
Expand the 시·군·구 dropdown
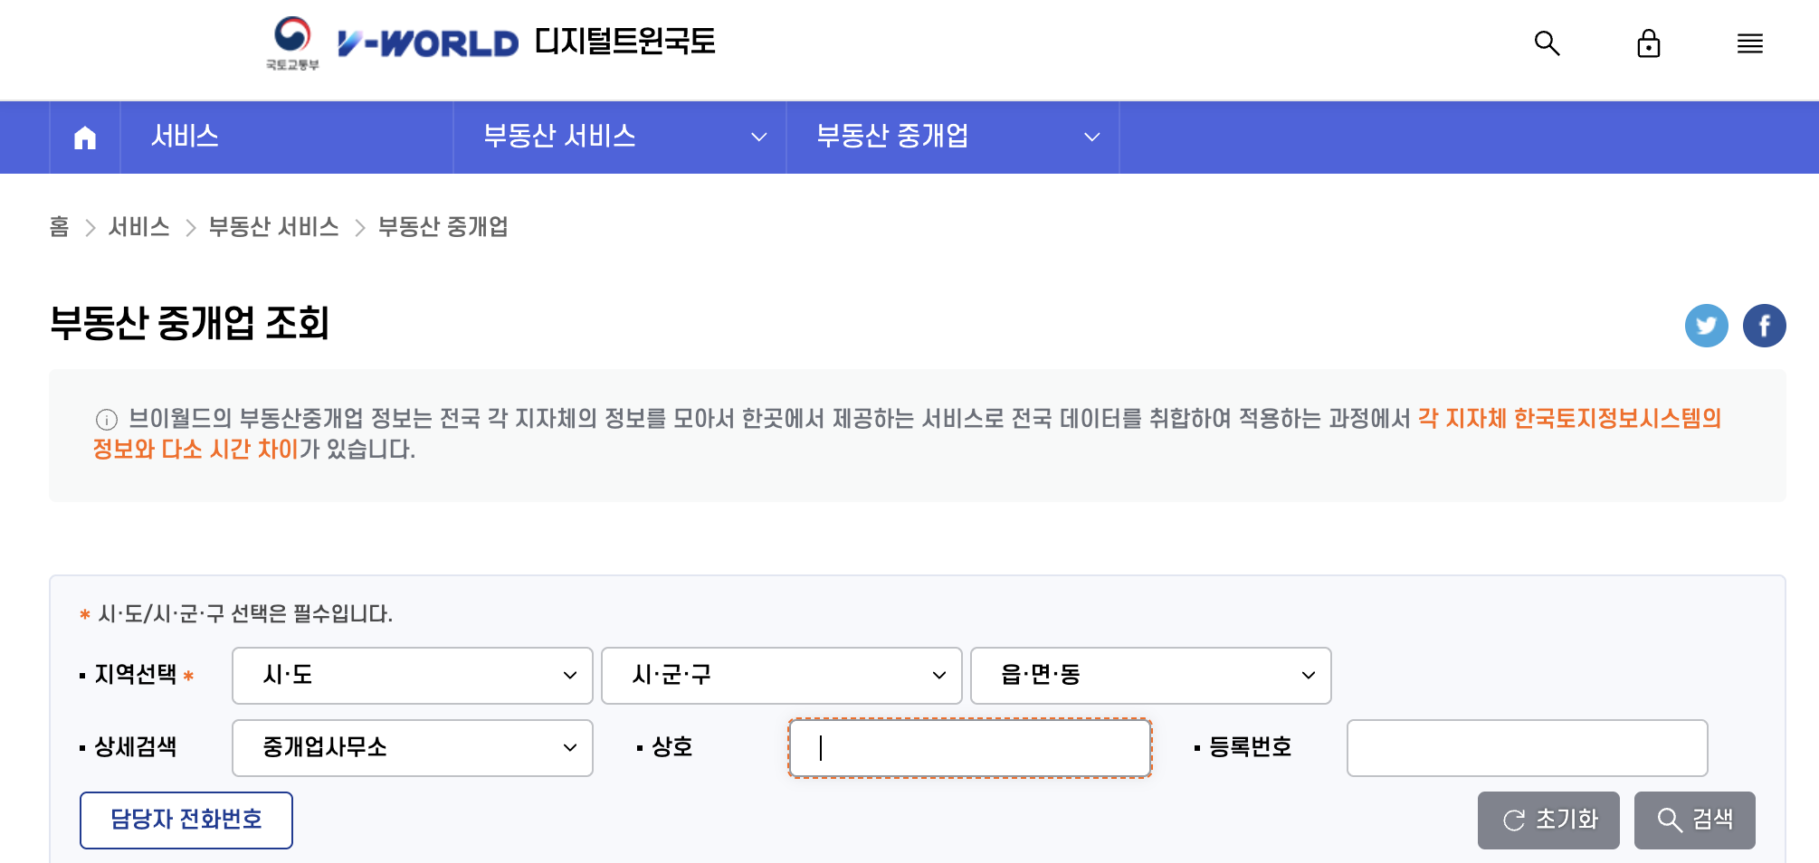[782, 676]
